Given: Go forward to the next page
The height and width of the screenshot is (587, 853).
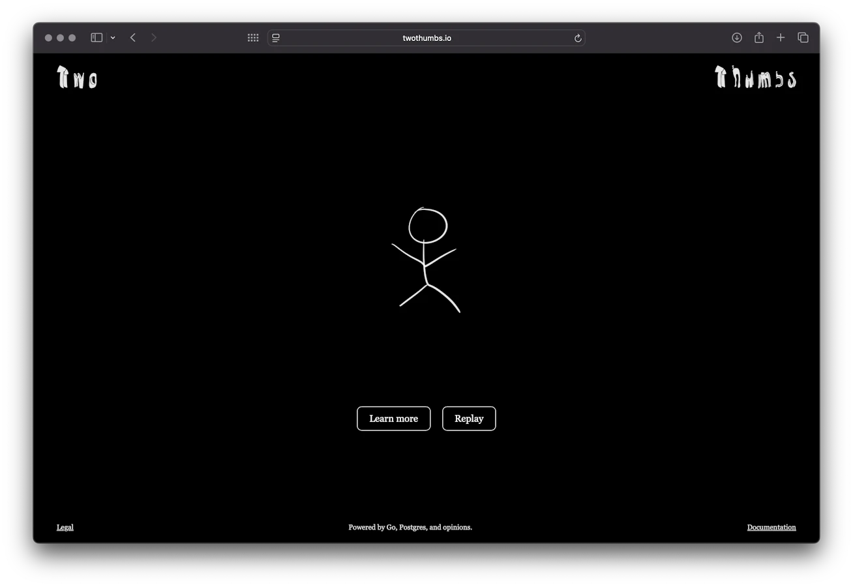Looking at the screenshot, I should (154, 38).
